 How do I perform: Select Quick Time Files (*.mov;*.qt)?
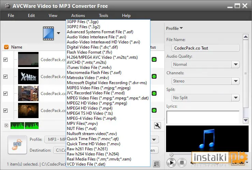coord(108,139)
